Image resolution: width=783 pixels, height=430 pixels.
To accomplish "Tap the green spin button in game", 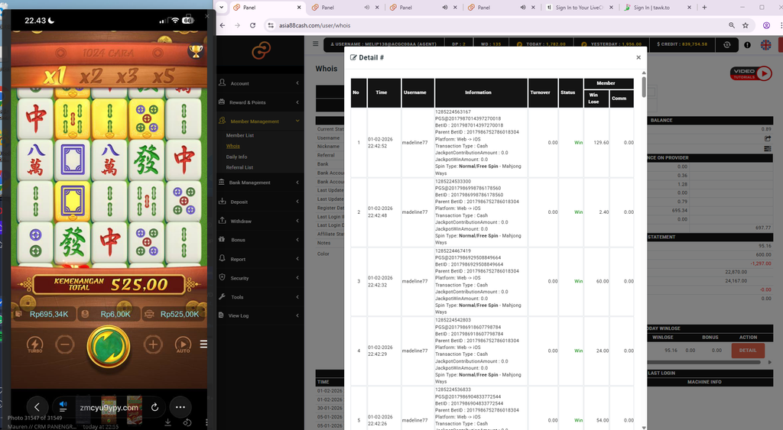I will tap(109, 346).
